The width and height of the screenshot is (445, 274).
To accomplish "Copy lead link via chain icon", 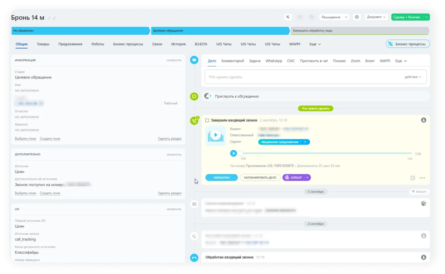I will pos(54,18).
